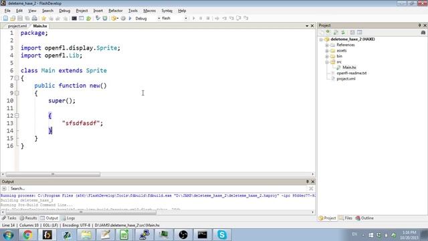Screen dimensions: 428x241
Task: Click the OBS round taskbar icon
Action: (x=183, y=235)
